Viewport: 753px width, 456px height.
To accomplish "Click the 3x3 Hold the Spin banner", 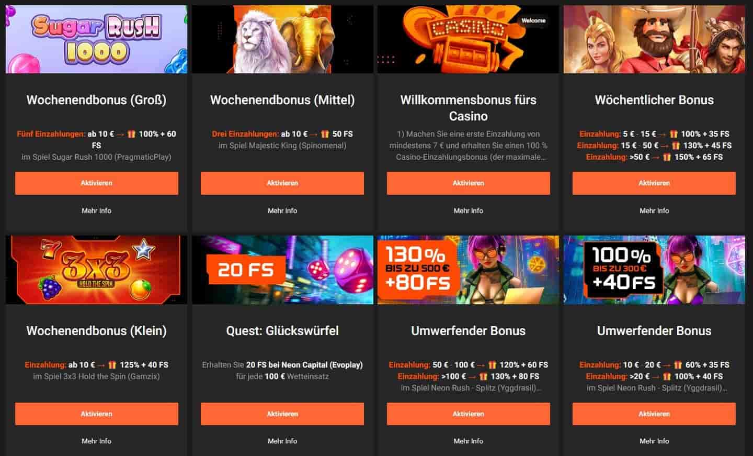I will (96, 270).
